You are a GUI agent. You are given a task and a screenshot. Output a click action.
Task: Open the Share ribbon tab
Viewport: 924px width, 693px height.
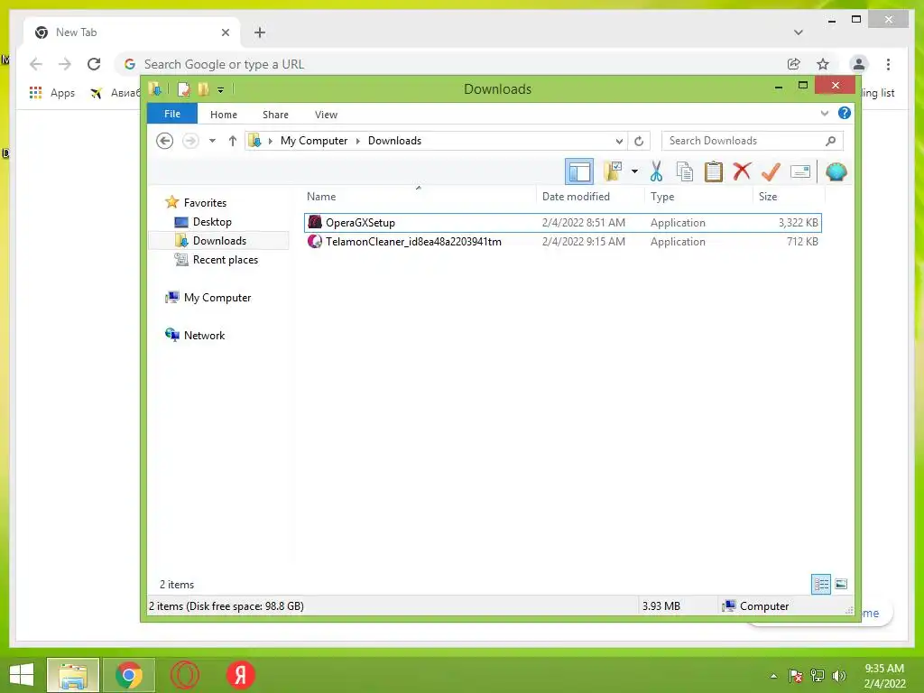[275, 115]
